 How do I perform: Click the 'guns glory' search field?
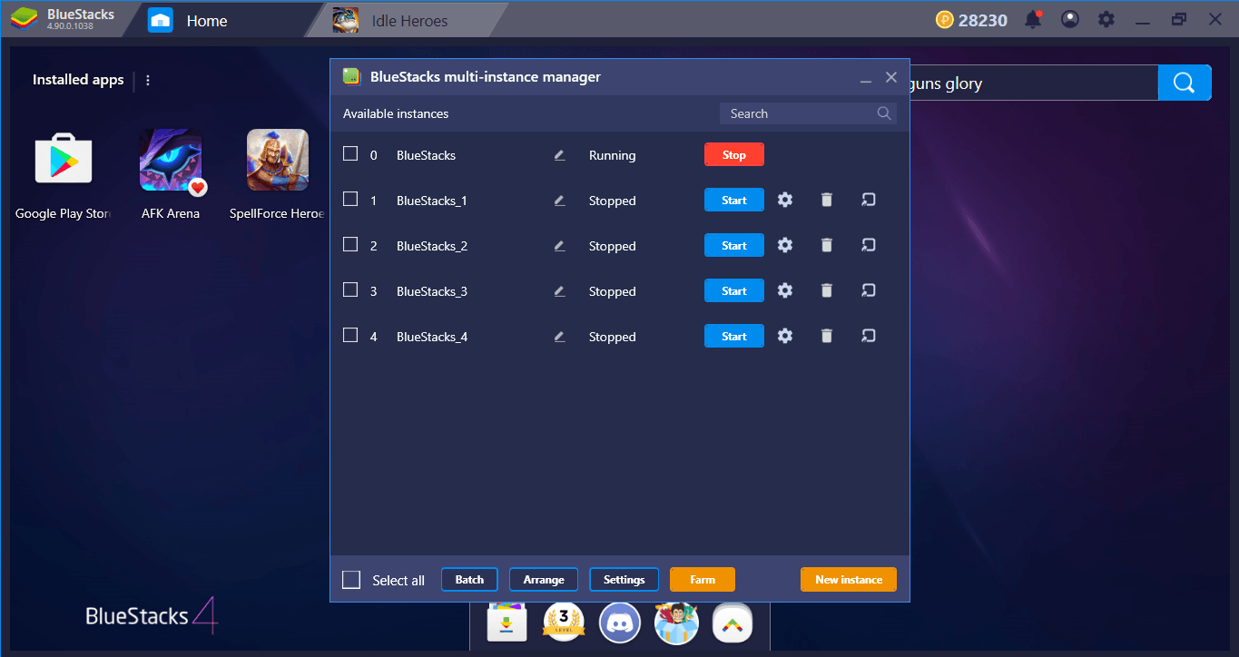pyautogui.click(x=1034, y=83)
